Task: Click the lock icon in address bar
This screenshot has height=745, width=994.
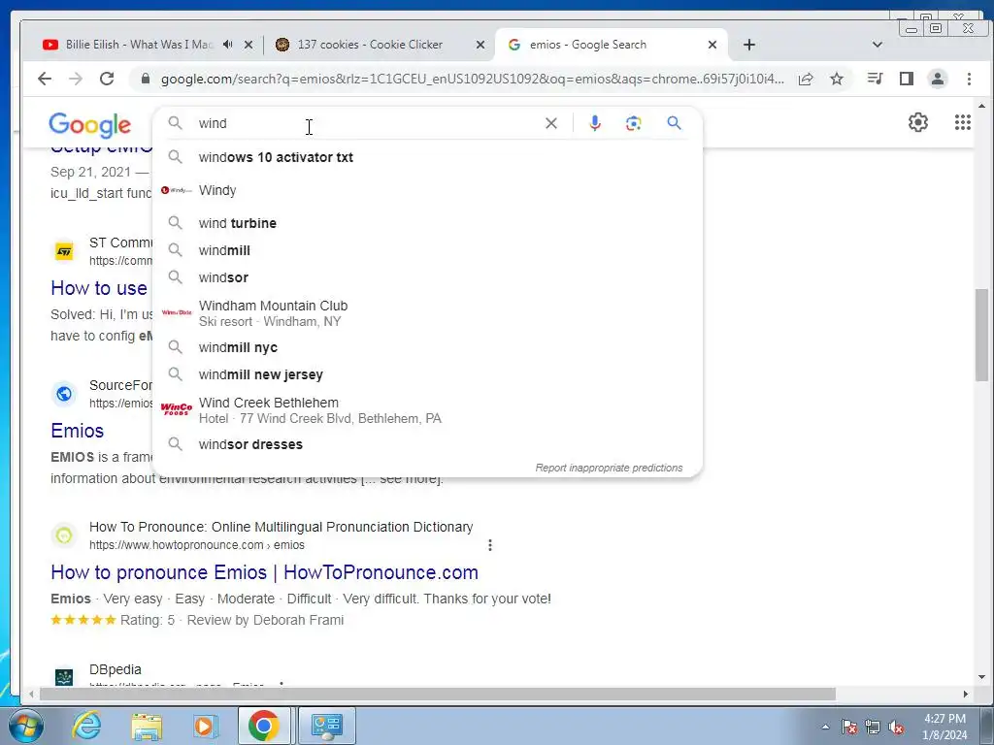Action: [x=146, y=79]
